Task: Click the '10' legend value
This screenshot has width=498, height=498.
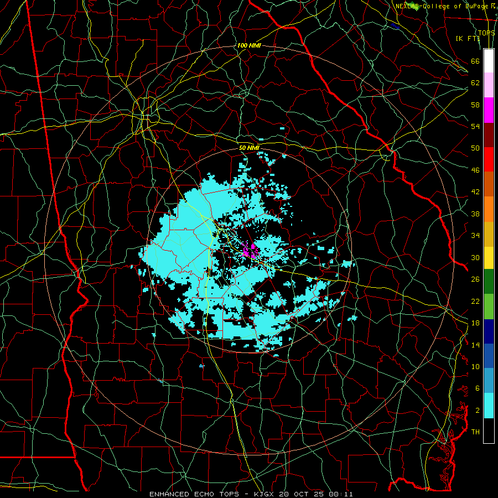Action: 475,366
